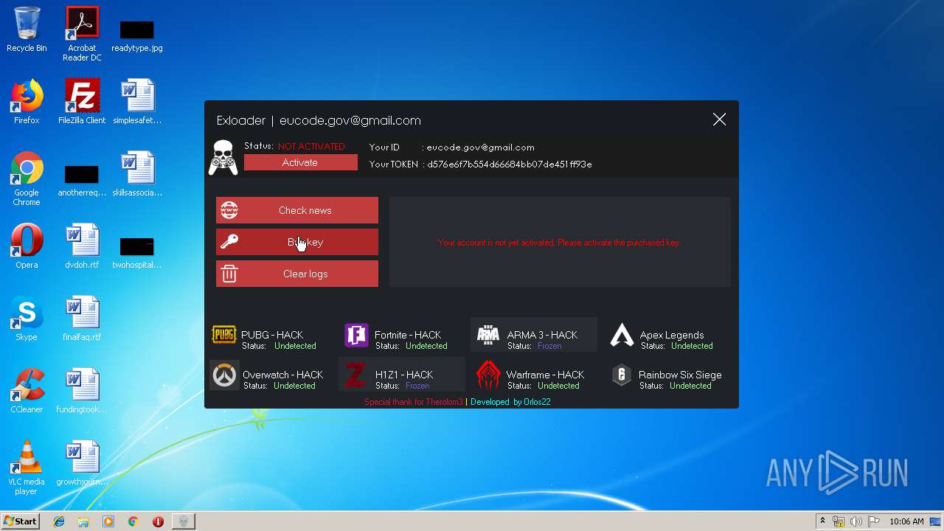Click the ARMA 3 - HACK label
This screenshot has width=944, height=531.
542,335
